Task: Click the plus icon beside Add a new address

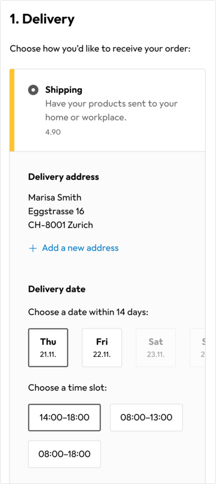Action: (33, 249)
